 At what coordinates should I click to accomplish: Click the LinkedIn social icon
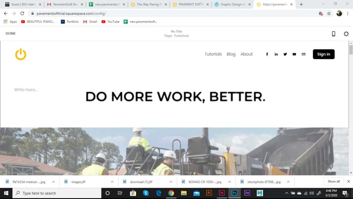[276, 54]
